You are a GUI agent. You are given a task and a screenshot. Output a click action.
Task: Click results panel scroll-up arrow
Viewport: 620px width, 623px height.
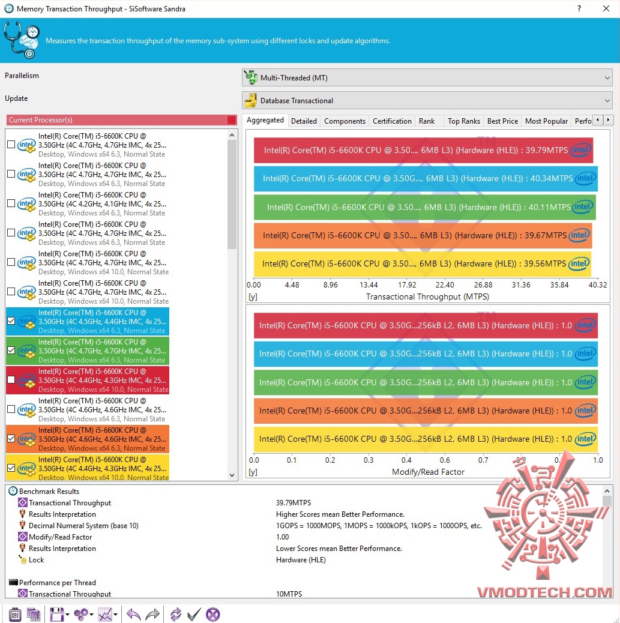(607, 491)
